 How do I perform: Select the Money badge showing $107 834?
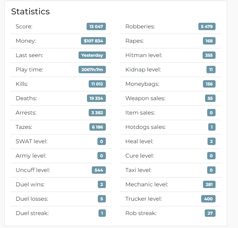click(x=93, y=41)
